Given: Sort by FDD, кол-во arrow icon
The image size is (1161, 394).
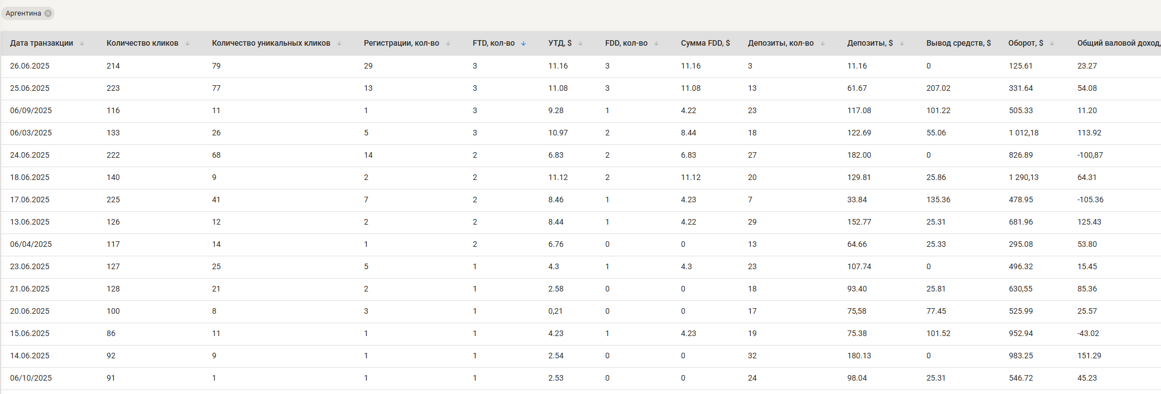Looking at the screenshot, I should click(x=656, y=43).
